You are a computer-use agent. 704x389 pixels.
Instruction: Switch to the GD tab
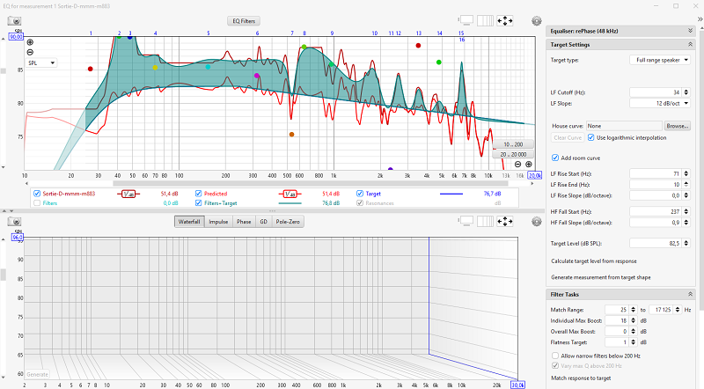coord(263,222)
